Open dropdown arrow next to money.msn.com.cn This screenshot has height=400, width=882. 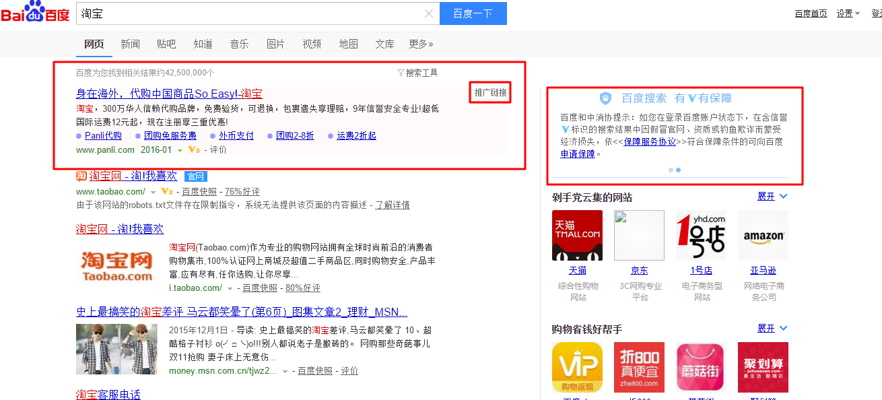pos(285,371)
